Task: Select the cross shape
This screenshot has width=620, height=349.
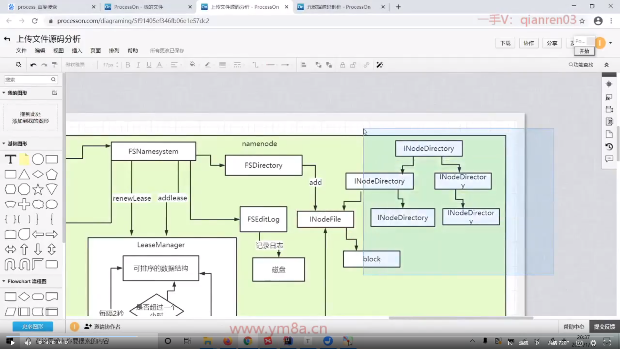Action: 24,204
